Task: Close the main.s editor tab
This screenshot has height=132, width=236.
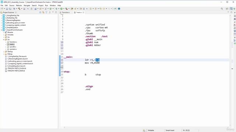Action: 83,12
